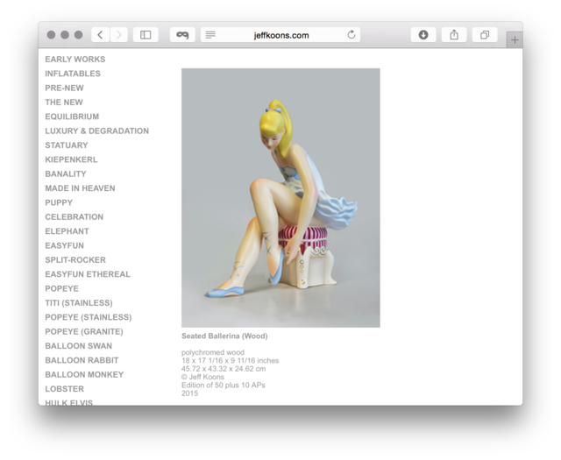Open Reader view from the address bar

pyautogui.click(x=210, y=35)
